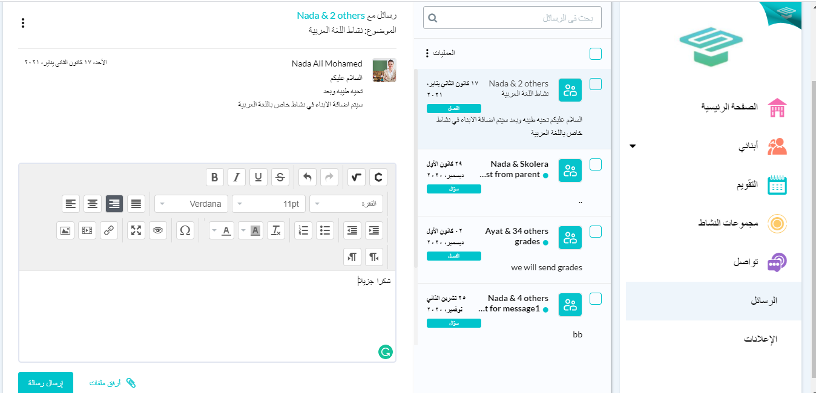Open the math square-root equation tool

[x=357, y=177]
